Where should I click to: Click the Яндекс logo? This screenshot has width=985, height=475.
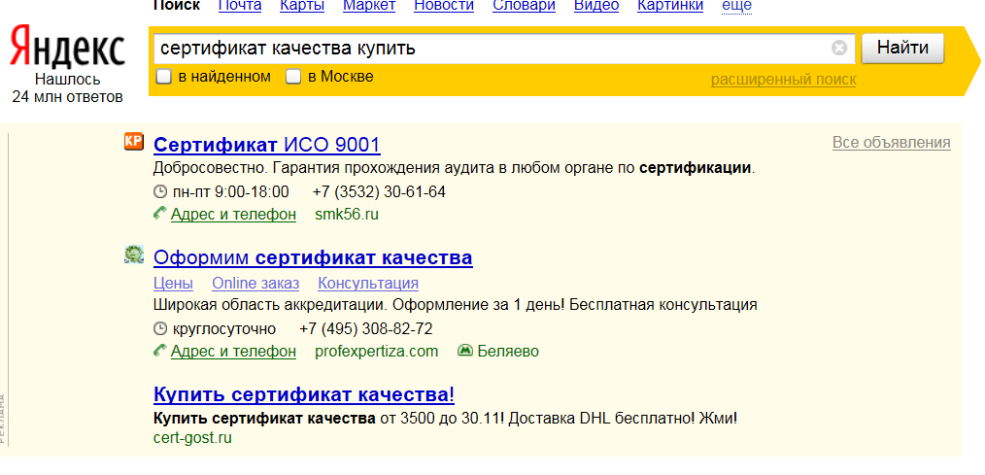click(x=68, y=48)
